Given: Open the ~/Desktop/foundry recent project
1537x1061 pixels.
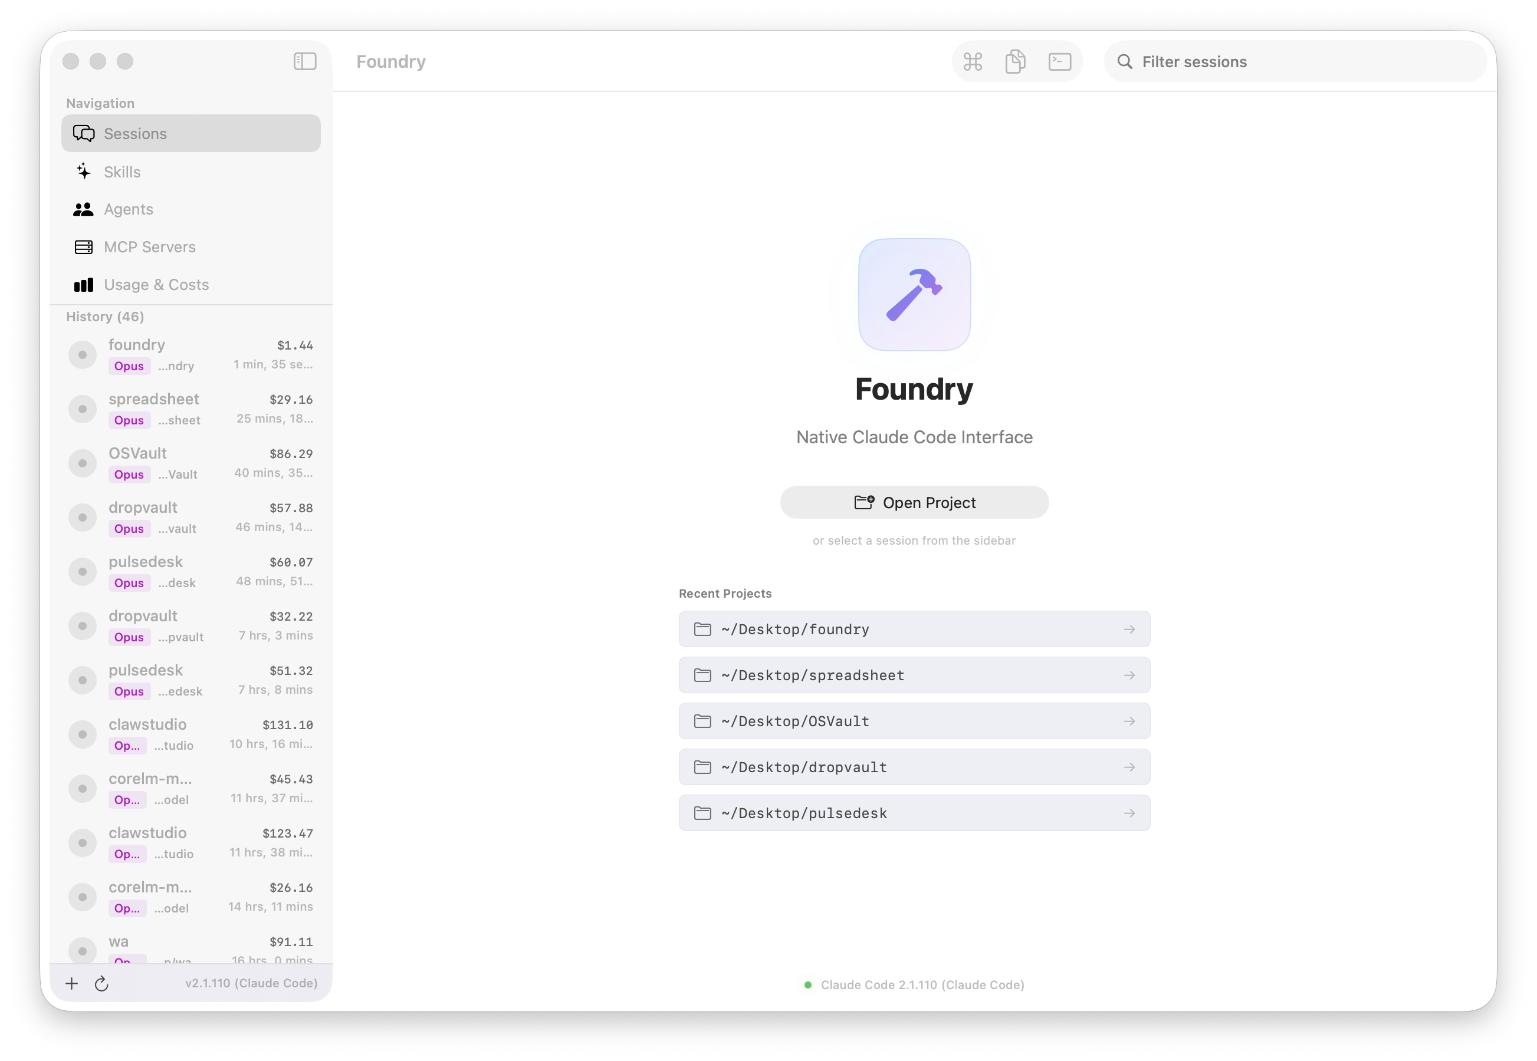Looking at the screenshot, I should pyautogui.click(x=914, y=629).
